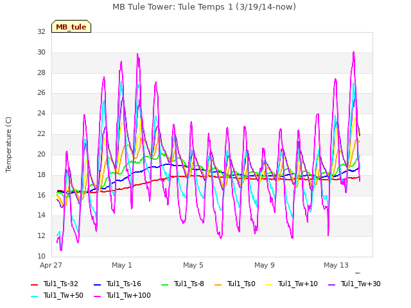
Task: Click the 14 y-axis tick label
Action: [41, 216]
